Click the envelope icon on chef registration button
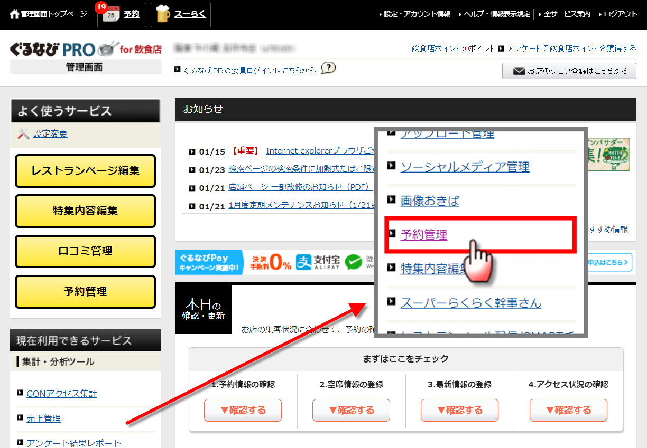 [x=519, y=71]
